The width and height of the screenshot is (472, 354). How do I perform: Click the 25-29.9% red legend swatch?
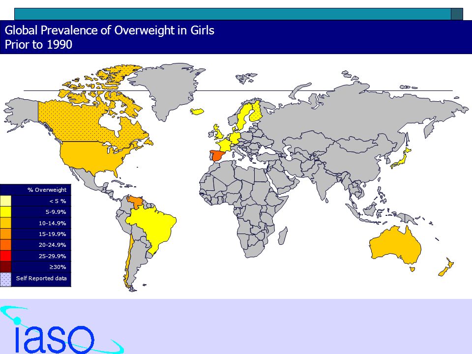click(x=5, y=256)
